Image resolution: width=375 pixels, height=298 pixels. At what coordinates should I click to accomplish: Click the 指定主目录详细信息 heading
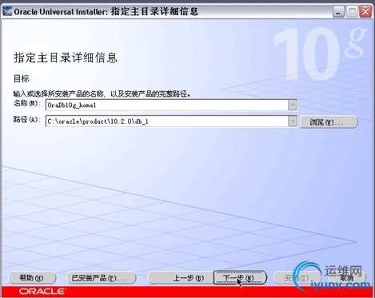(66, 58)
